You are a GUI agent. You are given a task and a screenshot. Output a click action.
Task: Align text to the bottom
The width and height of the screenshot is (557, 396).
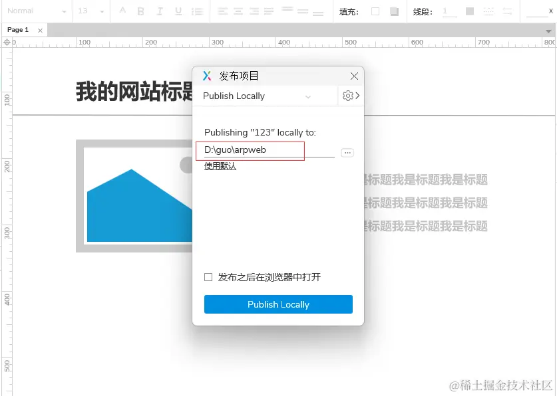pos(318,13)
